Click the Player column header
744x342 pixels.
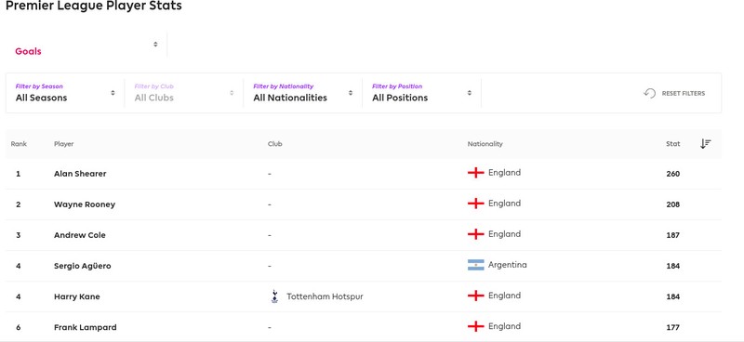pyautogui.click(x=63, y=144)
